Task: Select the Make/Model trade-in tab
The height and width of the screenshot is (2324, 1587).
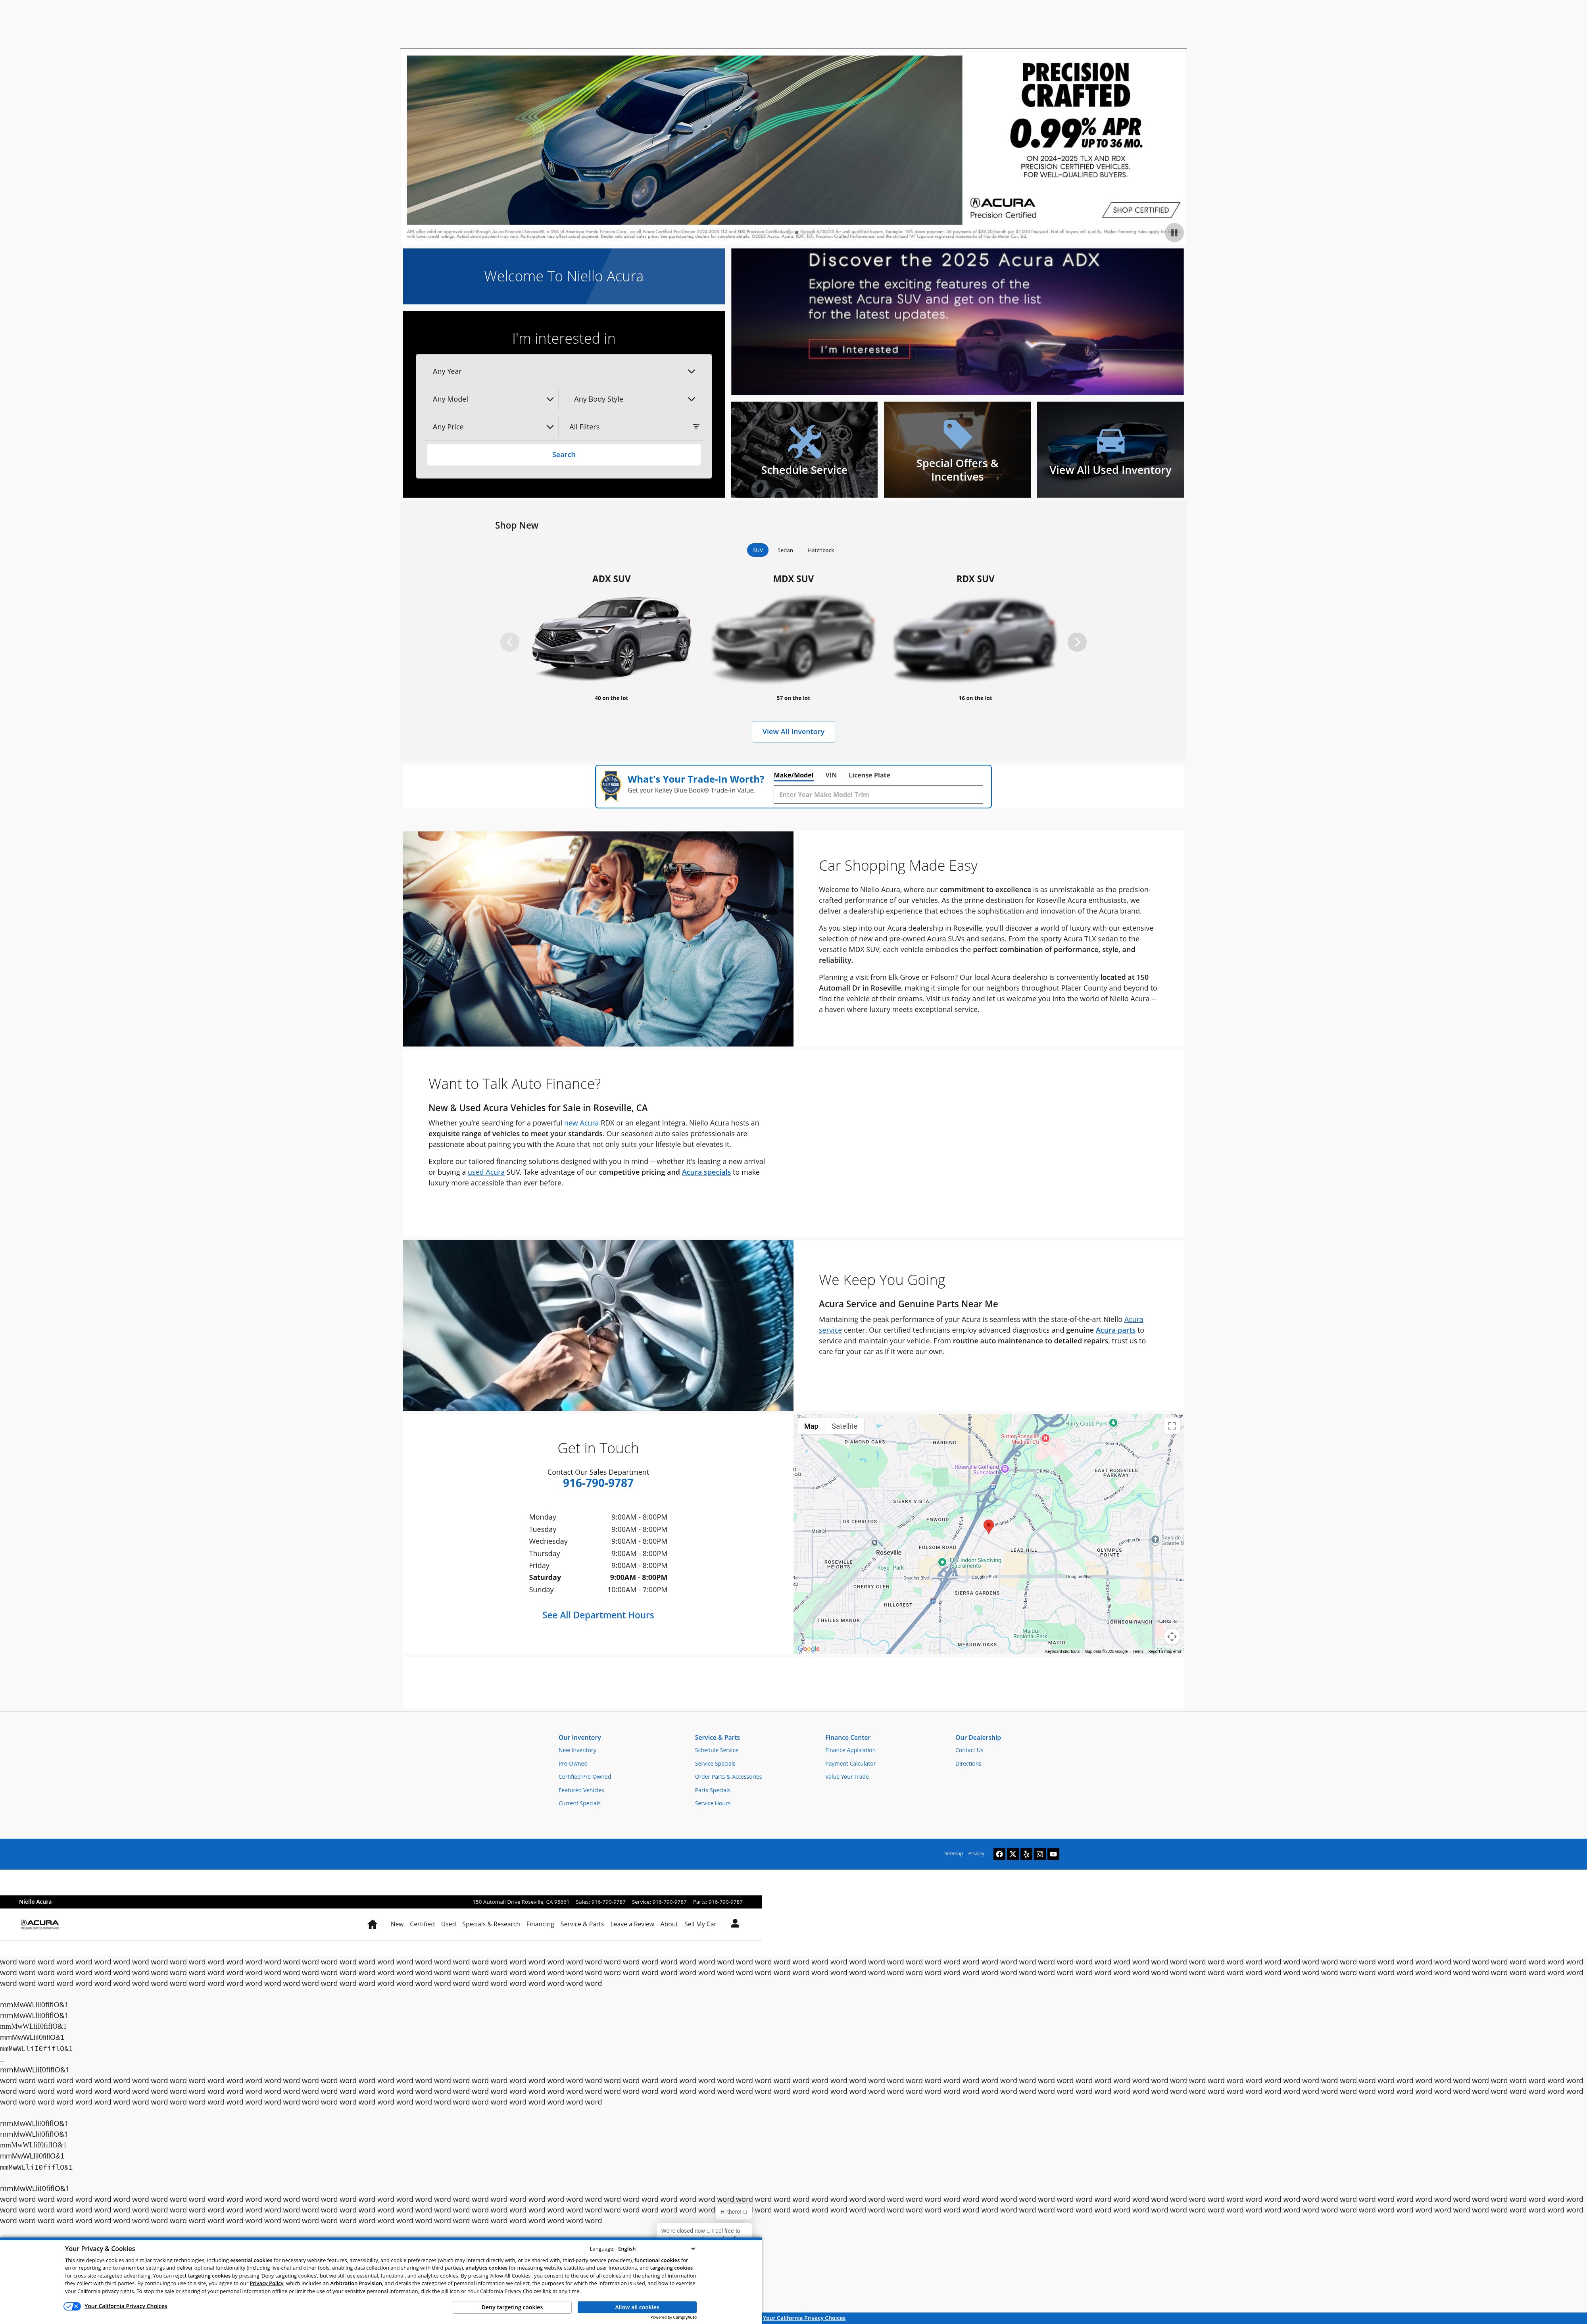Action: 793,775
